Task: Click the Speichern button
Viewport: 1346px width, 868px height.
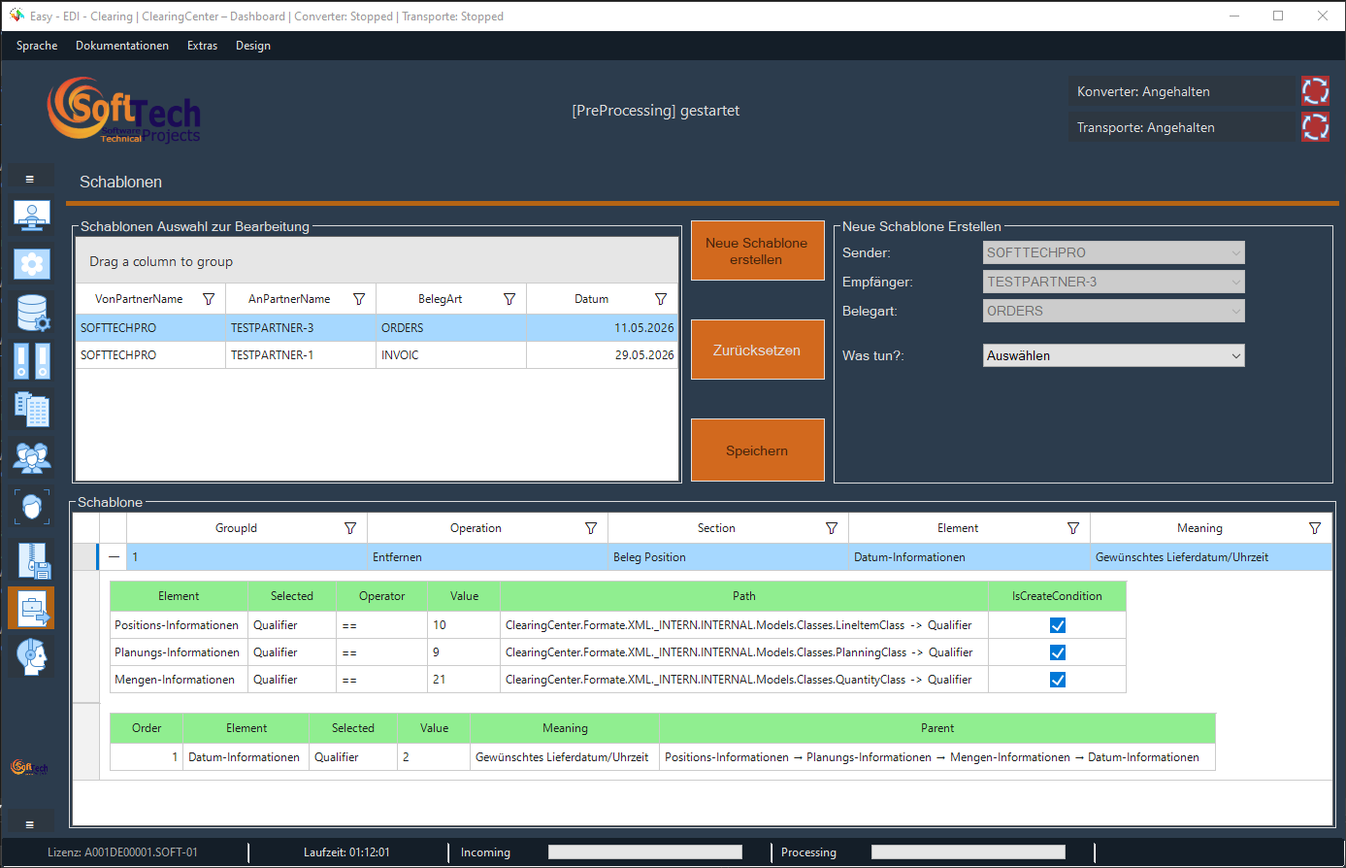Action: [757, 451]
